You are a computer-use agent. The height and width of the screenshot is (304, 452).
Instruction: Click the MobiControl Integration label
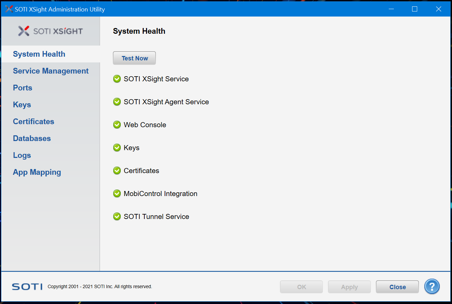click(x=161, y=194)
